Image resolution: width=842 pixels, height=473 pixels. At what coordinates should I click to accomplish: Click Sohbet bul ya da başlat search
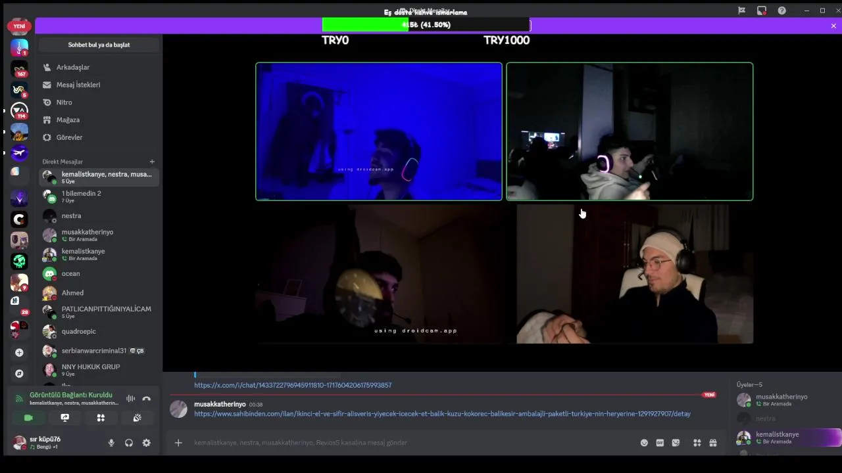click(x=99, y=45)
